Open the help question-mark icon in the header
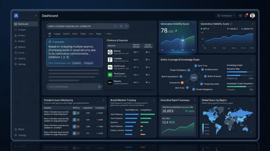 [240, 15]
